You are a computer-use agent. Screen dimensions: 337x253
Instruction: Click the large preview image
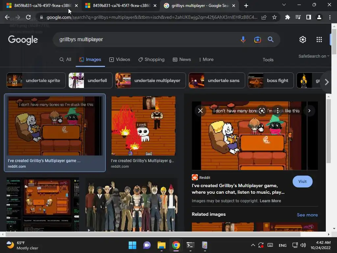click(255, 136)
